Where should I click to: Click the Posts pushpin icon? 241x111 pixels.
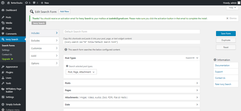[x=3, y=17]
